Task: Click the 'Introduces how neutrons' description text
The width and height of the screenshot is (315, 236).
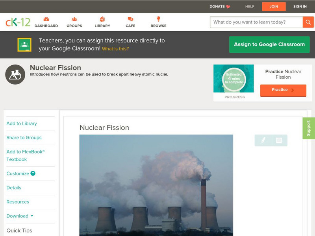Action: (99, 74)
